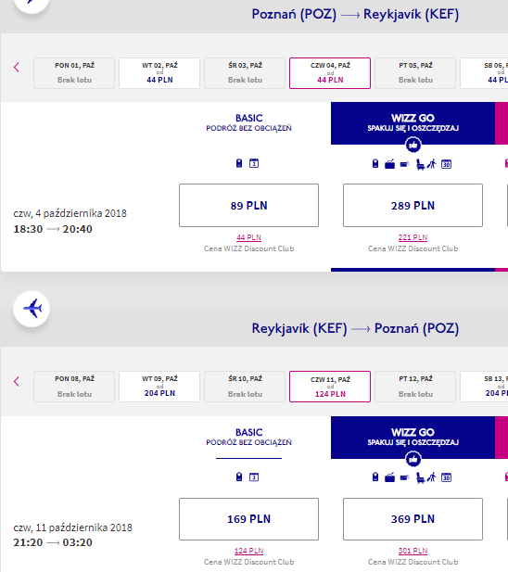The height and width of the screenshot is (572, 508).
Task: Click the outbound WIZZ GO 30-day calendar icon
Action: [447, 164]
